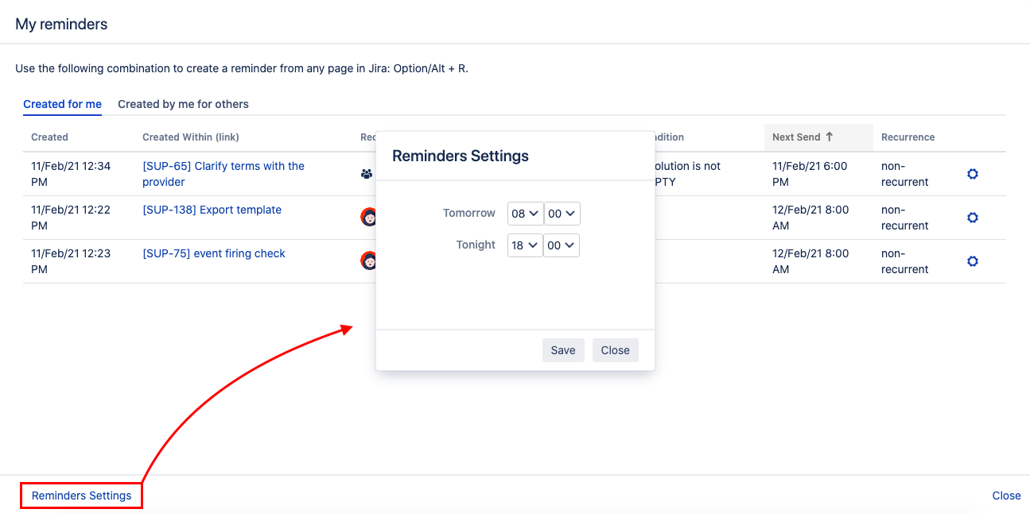Switch to Created by me for others tab
Viewport: 1030px width, 513px height.
coord(183,104)
